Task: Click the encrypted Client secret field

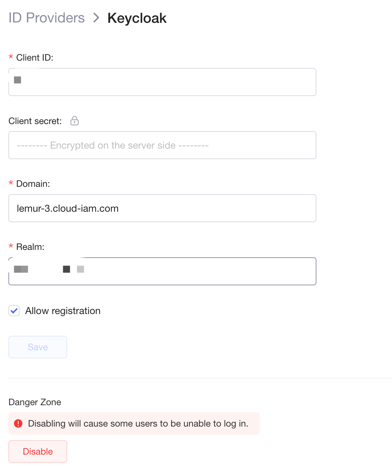Action: 162,145
